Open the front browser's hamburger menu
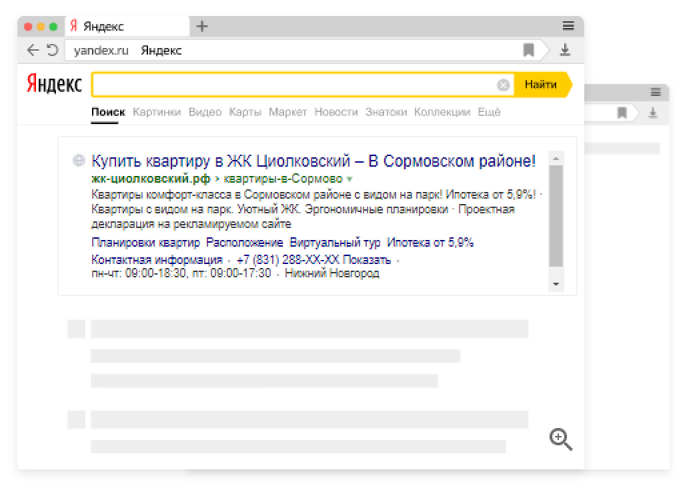The image size is (687, 484). [x=568, y=26]
